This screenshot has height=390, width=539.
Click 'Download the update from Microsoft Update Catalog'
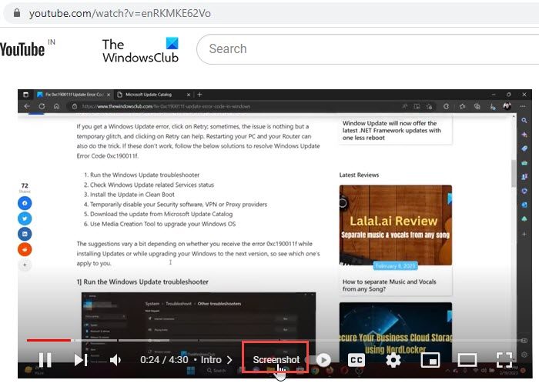click(161, 214)
